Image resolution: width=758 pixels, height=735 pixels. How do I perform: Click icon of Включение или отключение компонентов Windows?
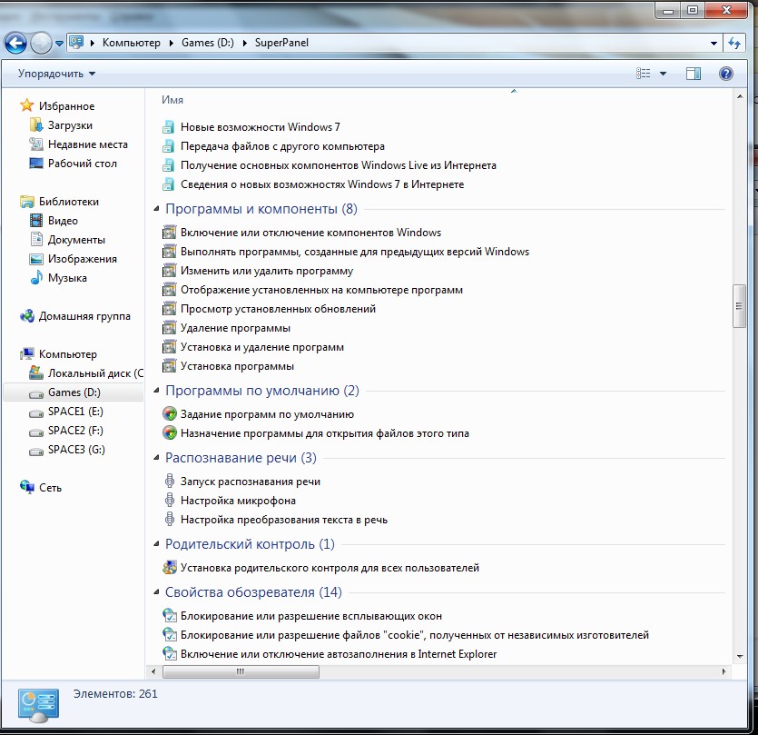point(169,233)
